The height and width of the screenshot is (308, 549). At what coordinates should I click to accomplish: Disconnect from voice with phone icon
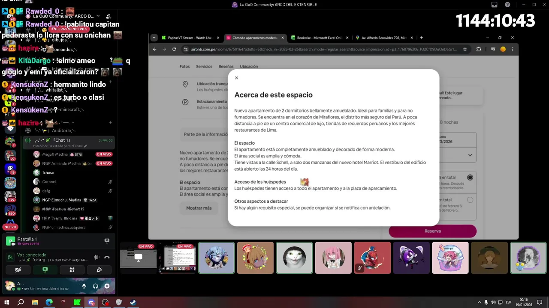pyautogui.click(x=107, y=258)
